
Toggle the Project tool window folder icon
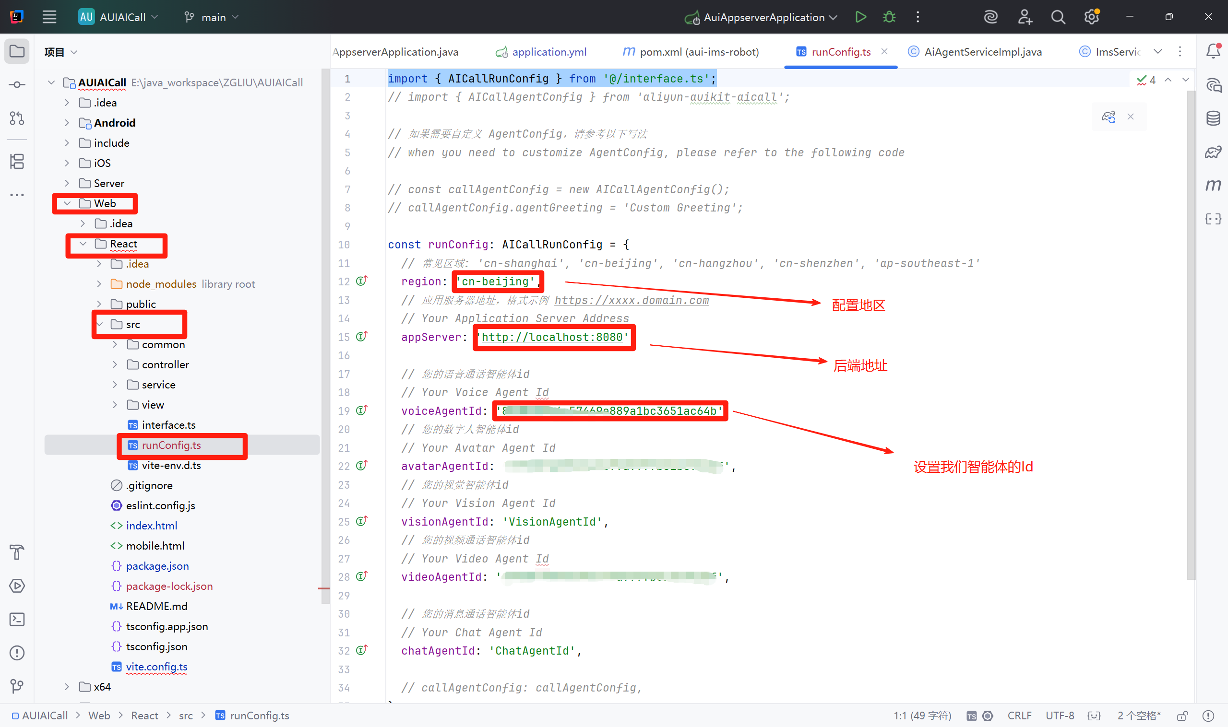[17, 51]
